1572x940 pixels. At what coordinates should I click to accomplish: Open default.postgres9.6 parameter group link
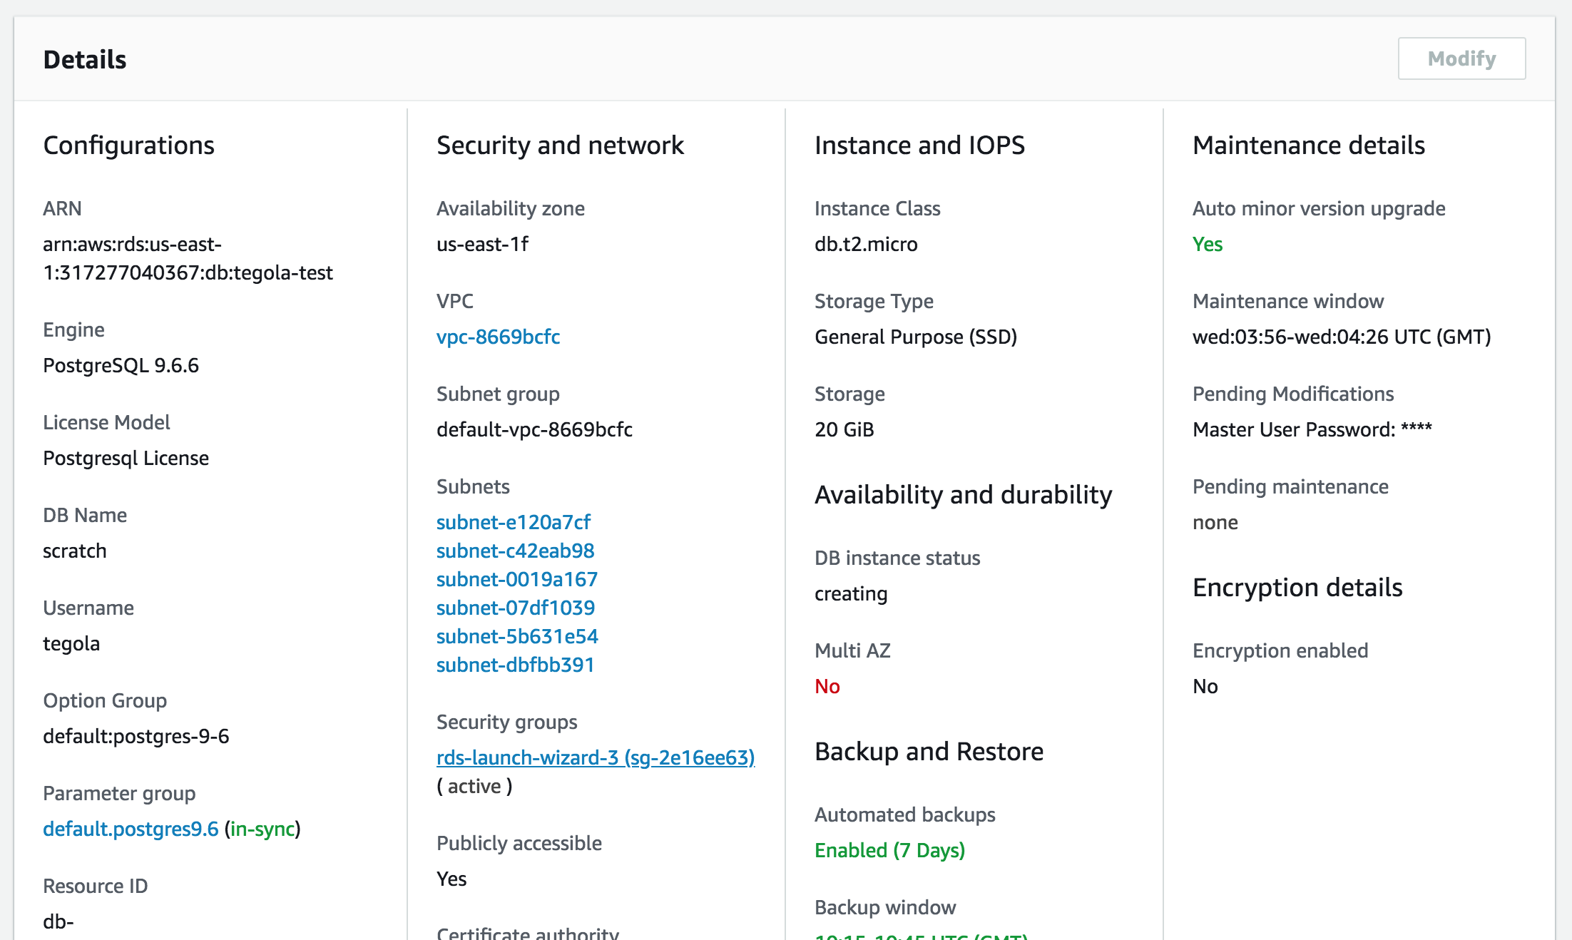131,829
